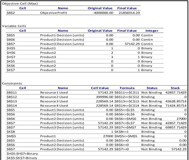Select the objective cell $B$2 reference
Viewport: 189px width, 160px height.
click(x=11, y=13)
